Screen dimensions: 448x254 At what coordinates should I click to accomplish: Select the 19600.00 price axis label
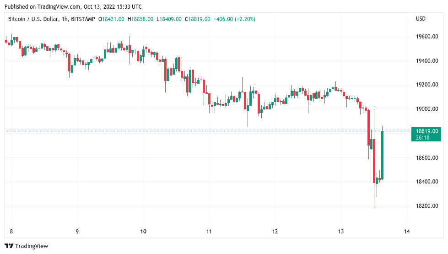(426, 37)
